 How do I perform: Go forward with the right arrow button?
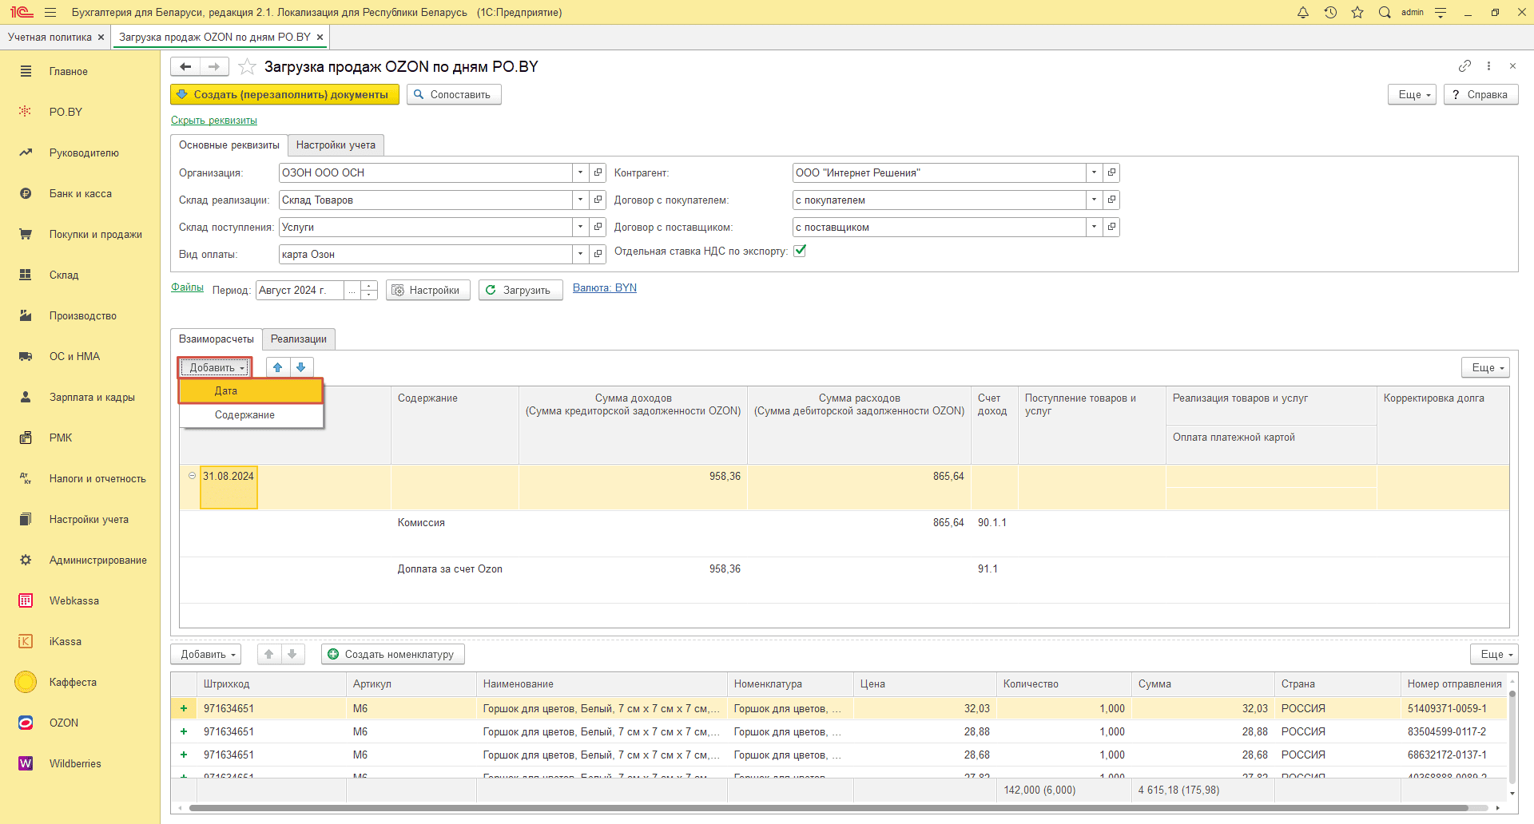pyautogui.click(x=214, y=66)
